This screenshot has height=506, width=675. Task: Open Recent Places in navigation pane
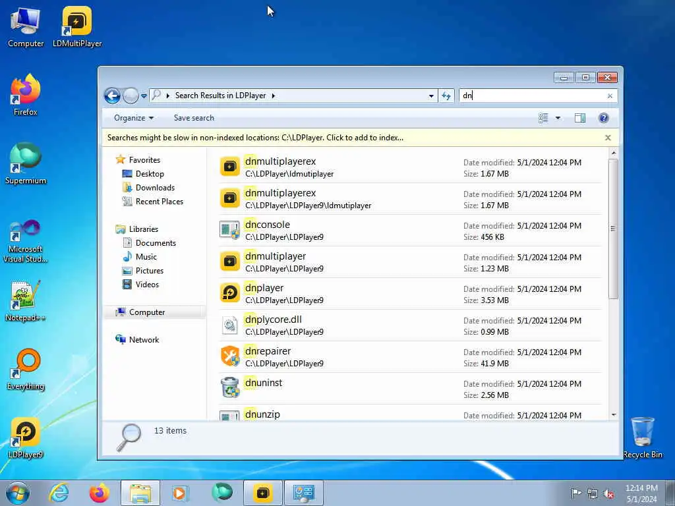pyautogui.click(x=160, y=202)
